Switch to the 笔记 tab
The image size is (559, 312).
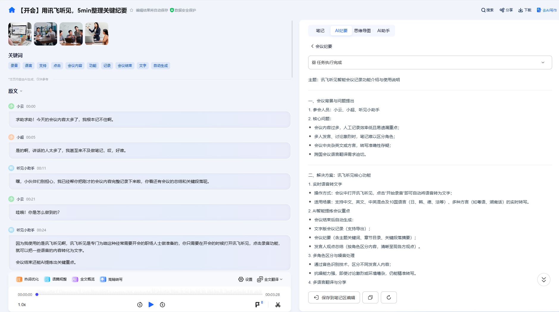320,31
